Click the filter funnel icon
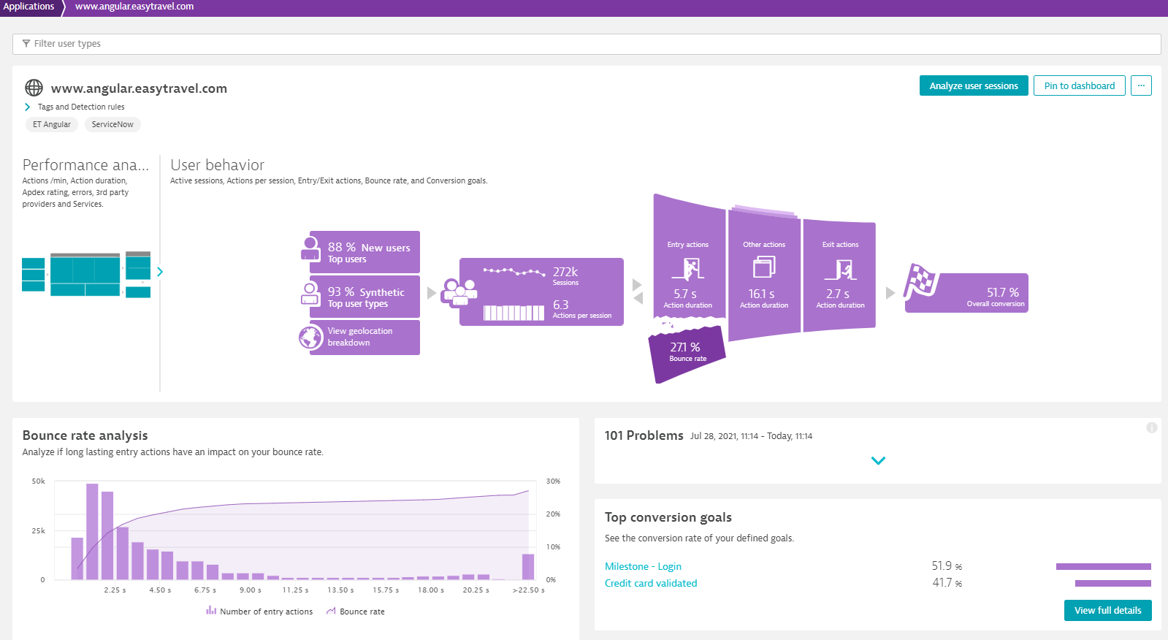This screenshot has height=640, width=1168. pos(26,44)
